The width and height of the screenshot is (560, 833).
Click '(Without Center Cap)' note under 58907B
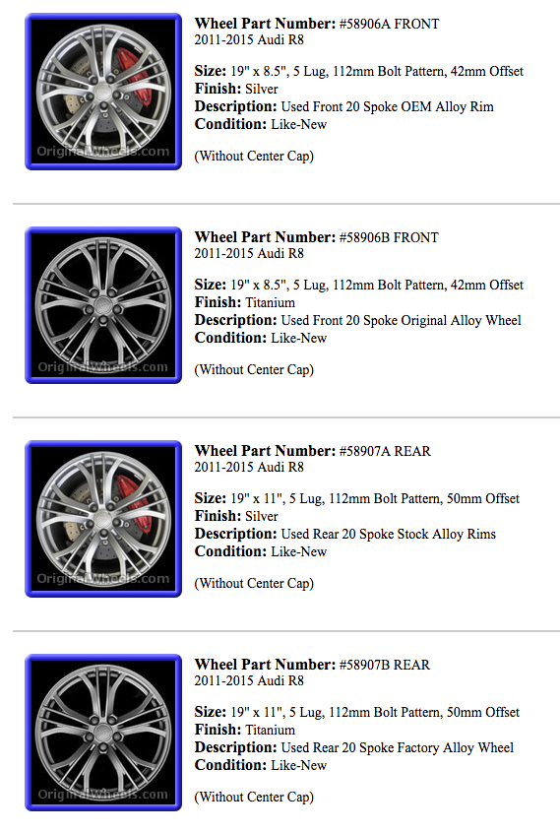(254, 797)
